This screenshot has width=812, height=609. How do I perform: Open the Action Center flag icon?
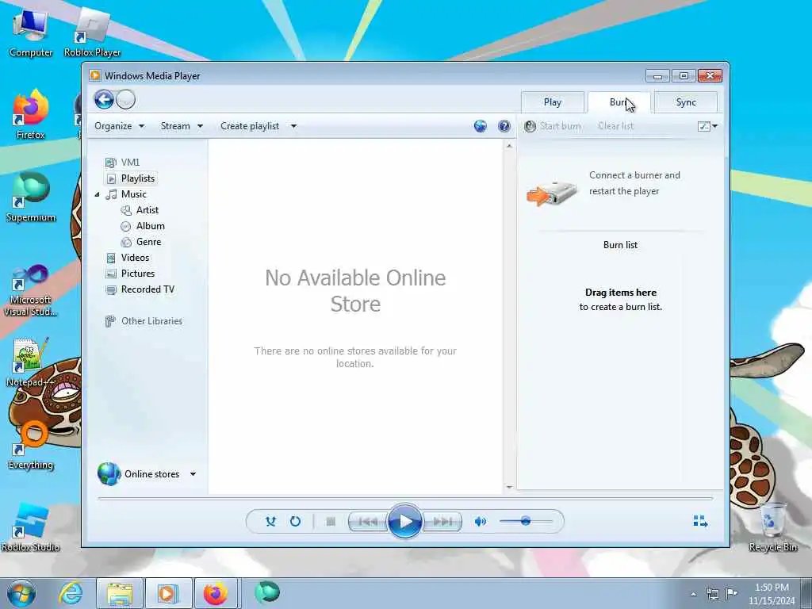731,593
